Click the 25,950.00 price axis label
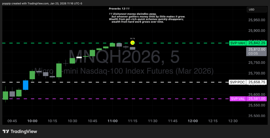This screenshot has width=270, height=138. (257, 20)
